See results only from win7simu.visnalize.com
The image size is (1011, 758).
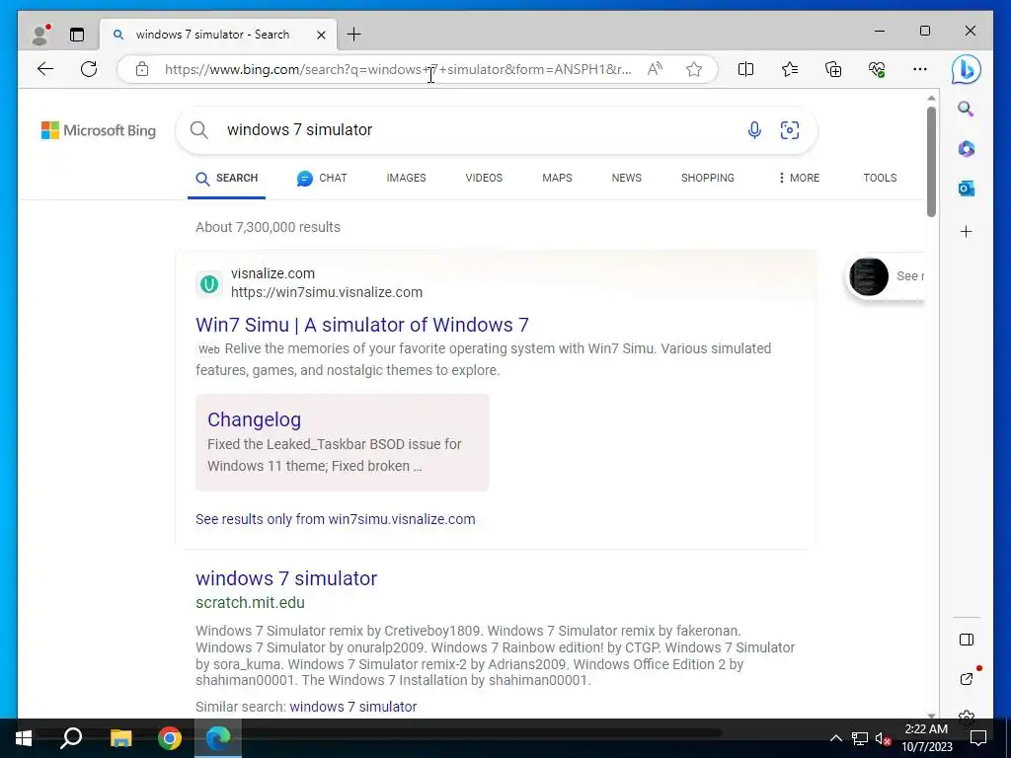tap(336, 519)
